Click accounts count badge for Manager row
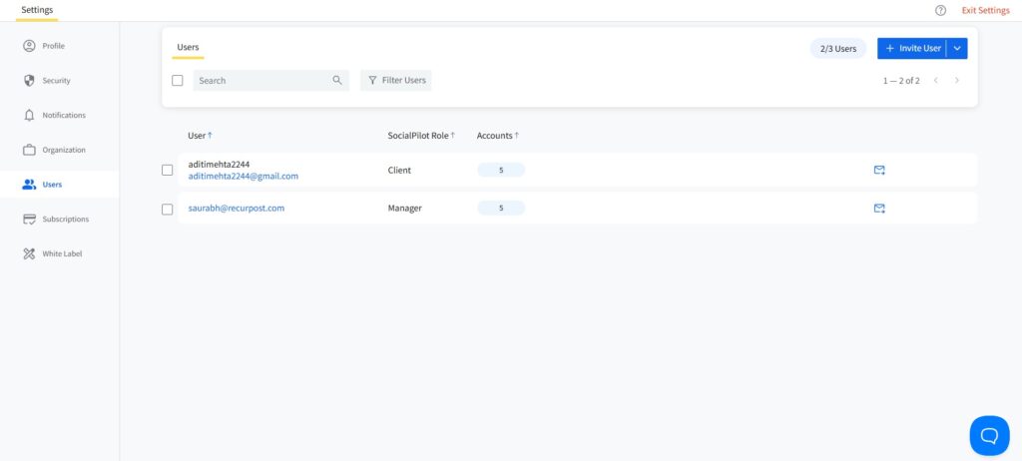Viewport: 1022px width, 461px height. pyautogui.click(x=501, y=209)
